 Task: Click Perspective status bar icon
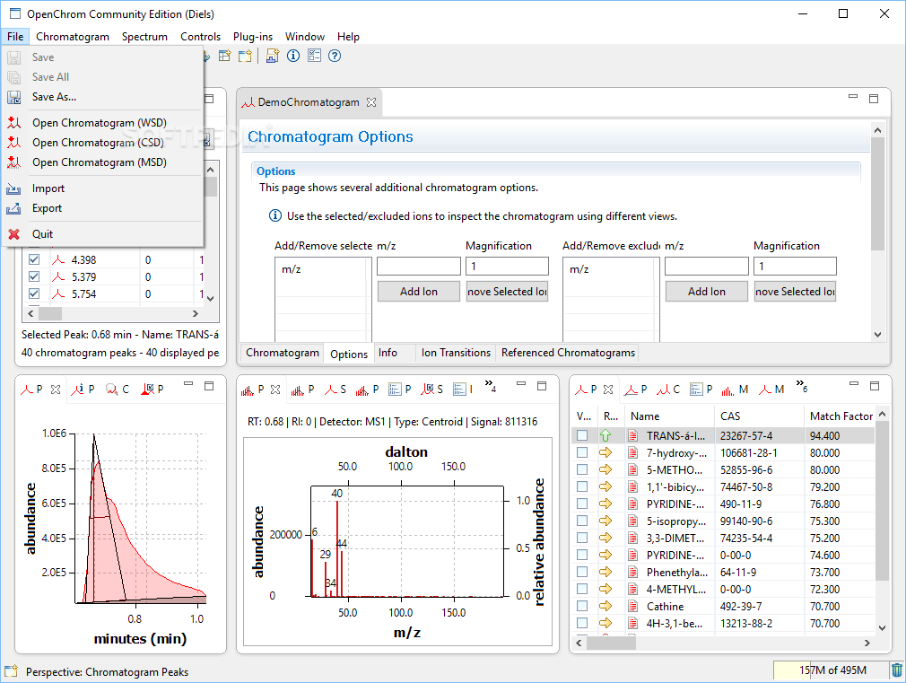(11, 671)
